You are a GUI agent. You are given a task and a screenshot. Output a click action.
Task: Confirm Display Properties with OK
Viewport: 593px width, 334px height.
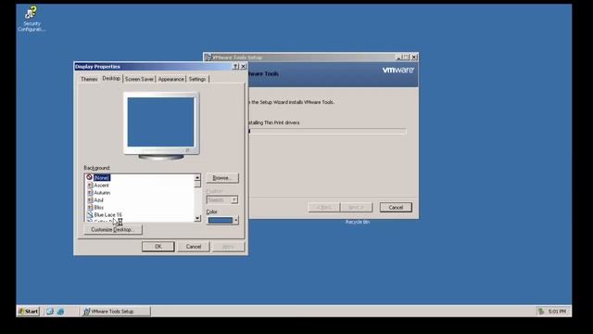158,247
